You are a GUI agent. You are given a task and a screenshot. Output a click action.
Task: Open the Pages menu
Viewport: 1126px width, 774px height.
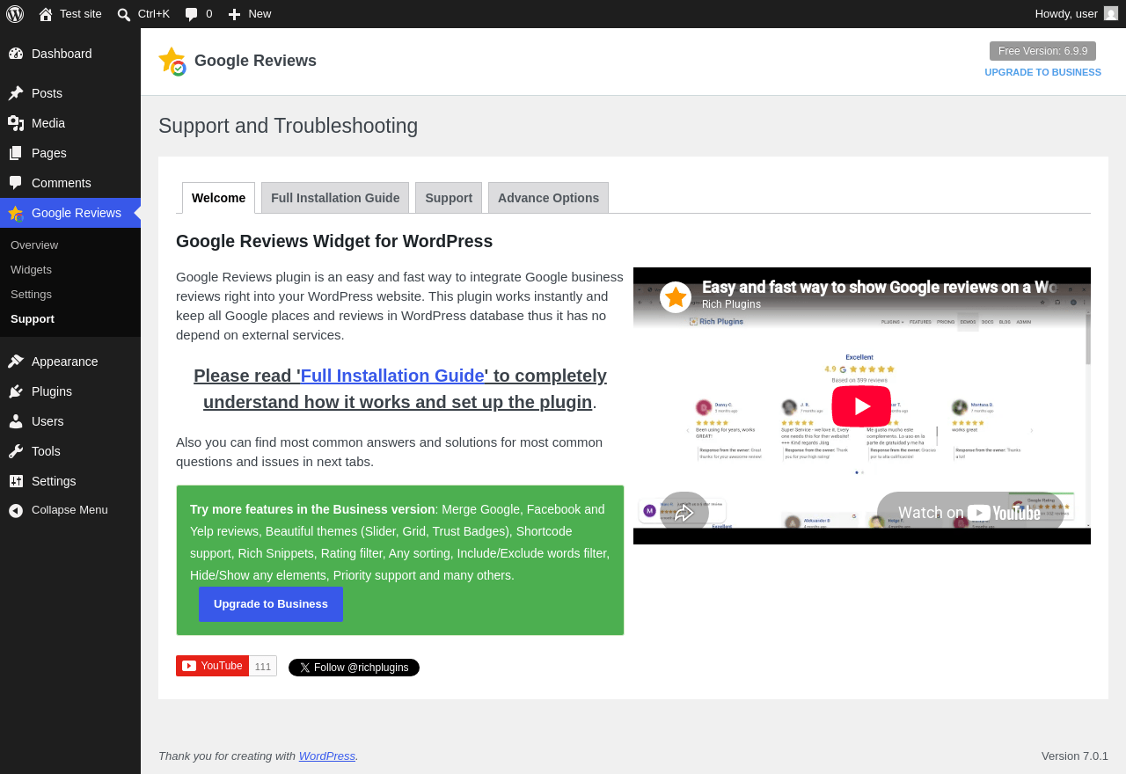[x=70, y=153]
